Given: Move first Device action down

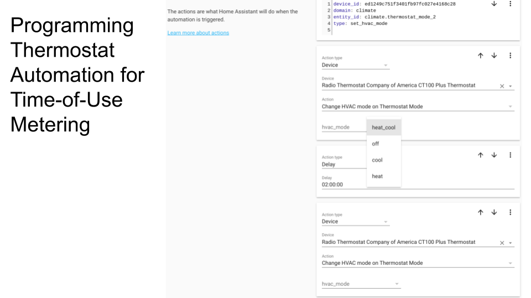Looking at the screenshot, I should (x=494, y=55).
